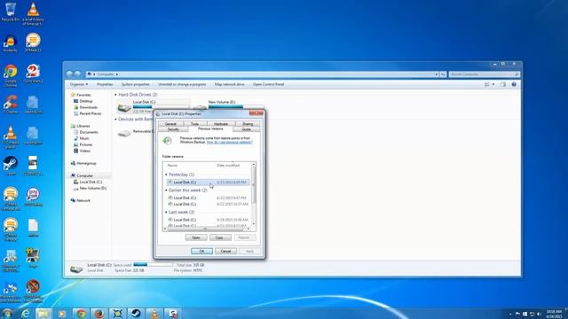
Task: Open the Audacity desktop shortcut
Action: click(11, 43)
